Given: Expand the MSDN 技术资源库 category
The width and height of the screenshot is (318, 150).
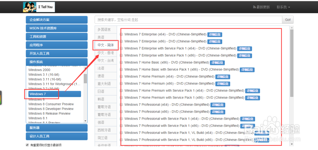Looking at the screenshot, I should pos(57,28).
